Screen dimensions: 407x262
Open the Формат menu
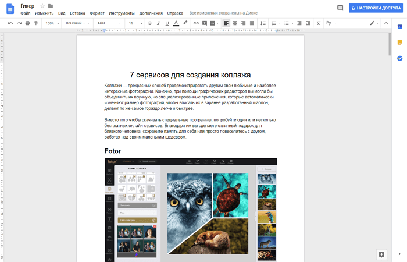97,13
